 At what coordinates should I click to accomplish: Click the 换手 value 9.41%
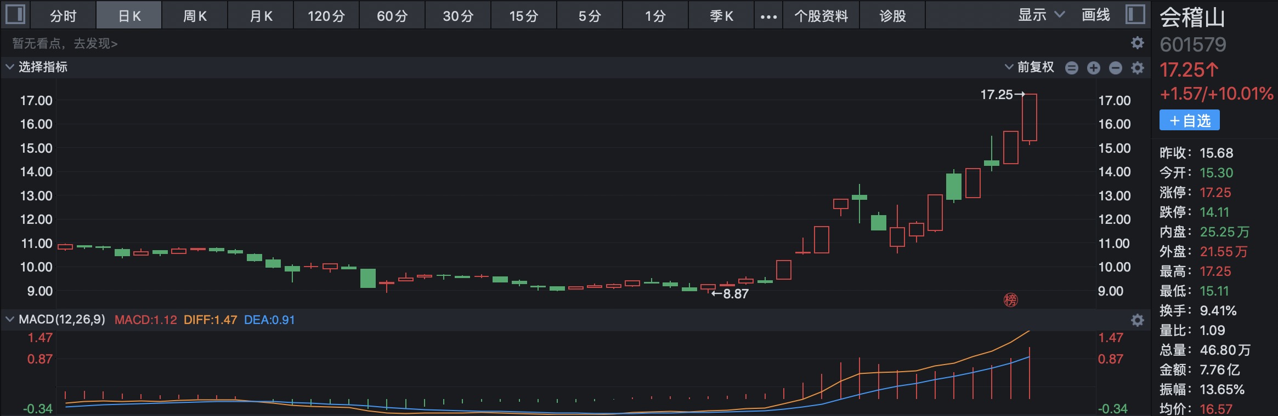1218,310
